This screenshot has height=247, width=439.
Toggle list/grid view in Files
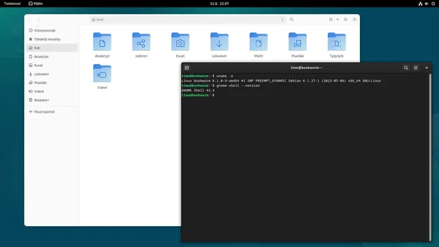tap(331, 20)
